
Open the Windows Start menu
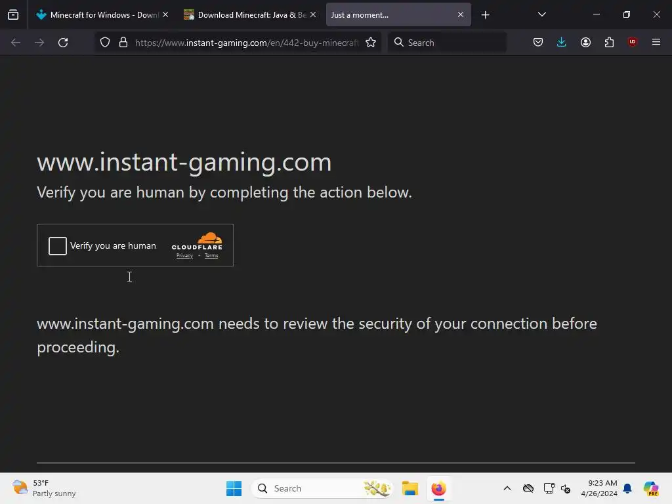234,488
